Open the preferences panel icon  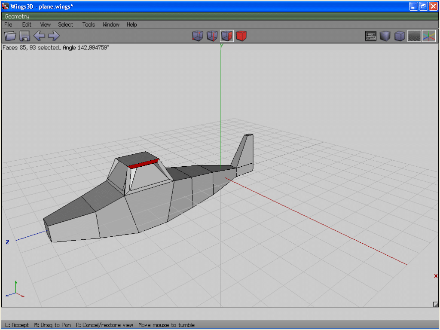370,36
